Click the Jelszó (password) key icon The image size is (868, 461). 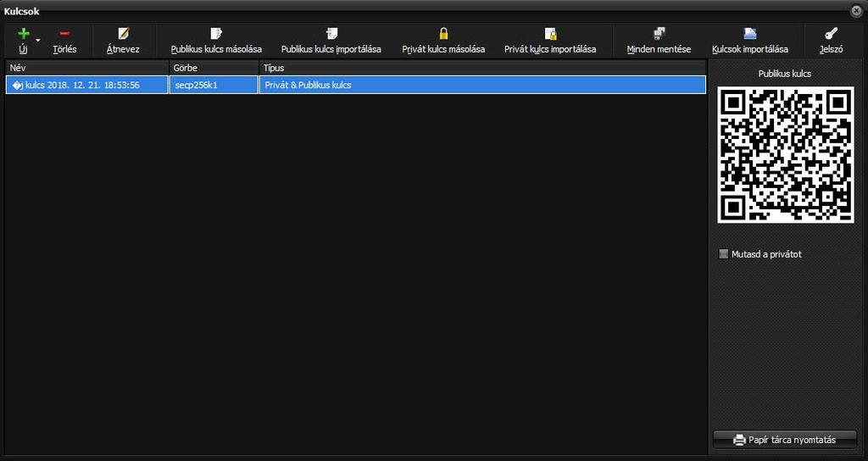tap(831, 34)
